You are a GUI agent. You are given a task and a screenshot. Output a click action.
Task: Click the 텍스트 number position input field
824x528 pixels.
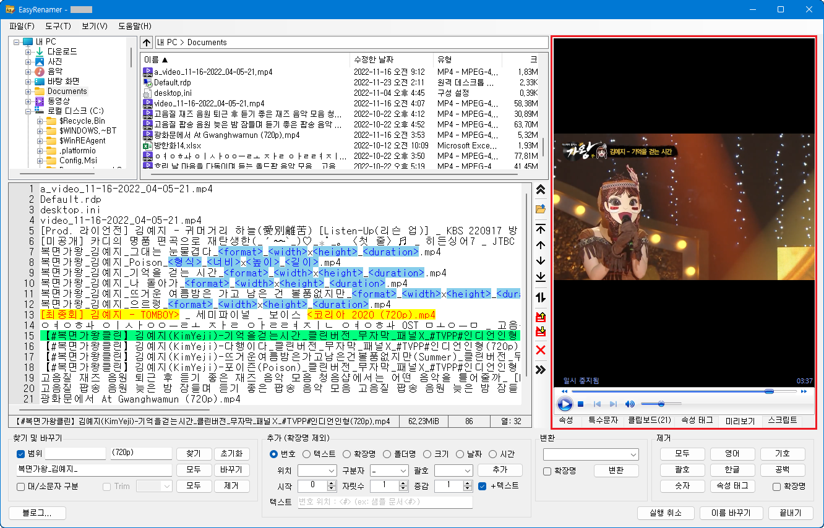pos(385,502)
